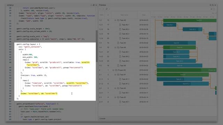The width and height of the screenshot is (223, 125).
Task: Click the file icon of Task #2.3
Action: [x=120, y=34]
